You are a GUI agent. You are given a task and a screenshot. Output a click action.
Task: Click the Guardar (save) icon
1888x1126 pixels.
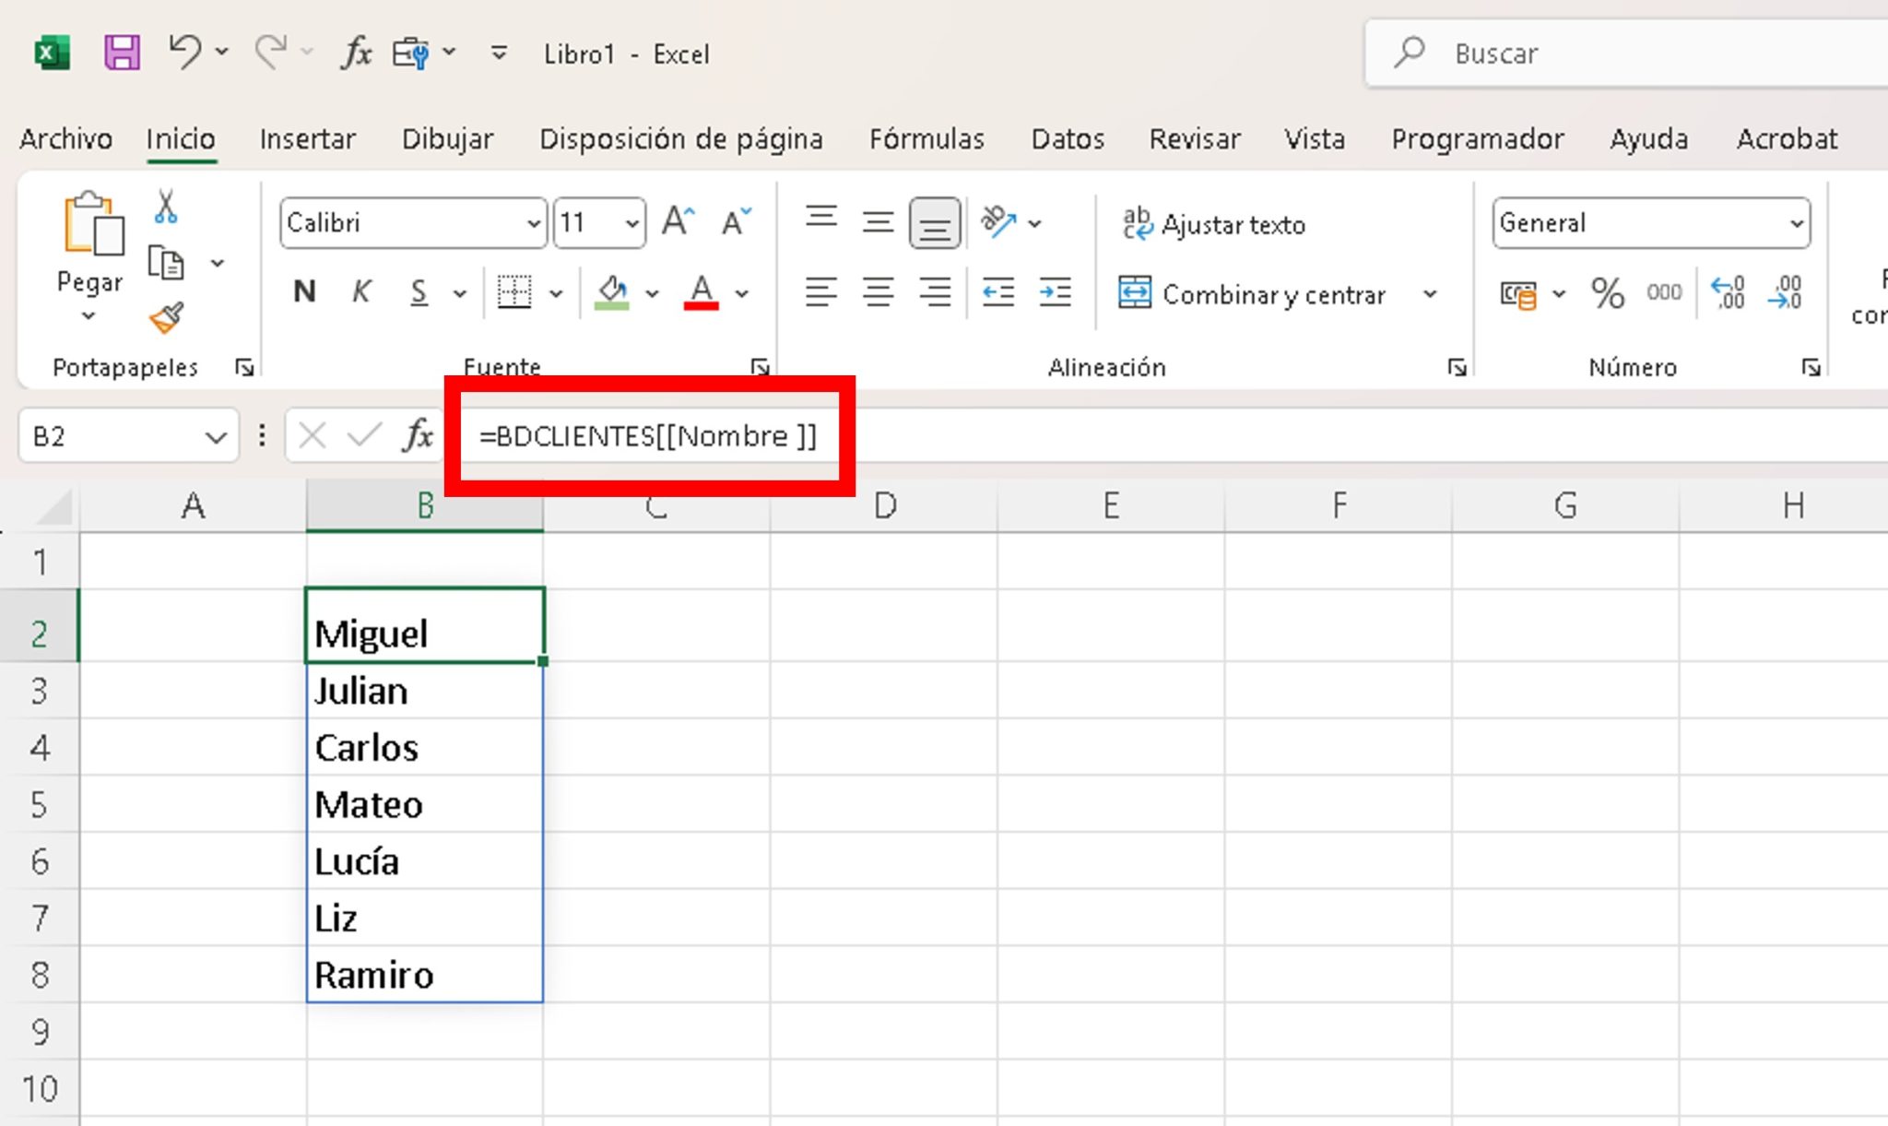click(x=122, y=53)
